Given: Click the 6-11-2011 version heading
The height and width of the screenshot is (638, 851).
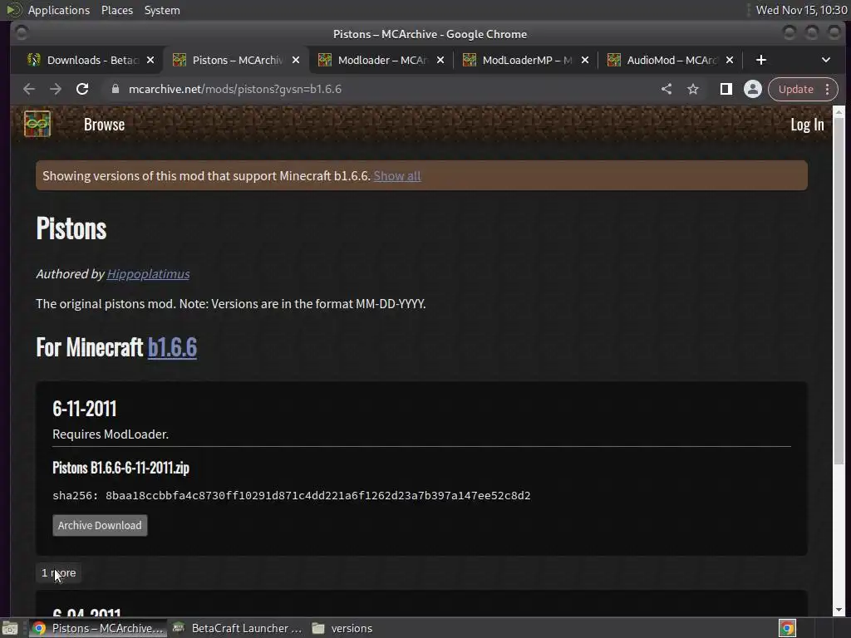Looking at the screenshot, I should tap(84, 409).
